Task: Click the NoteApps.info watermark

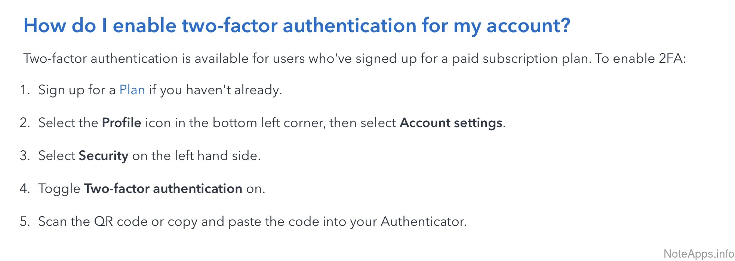Action: [x=698, y=254]
